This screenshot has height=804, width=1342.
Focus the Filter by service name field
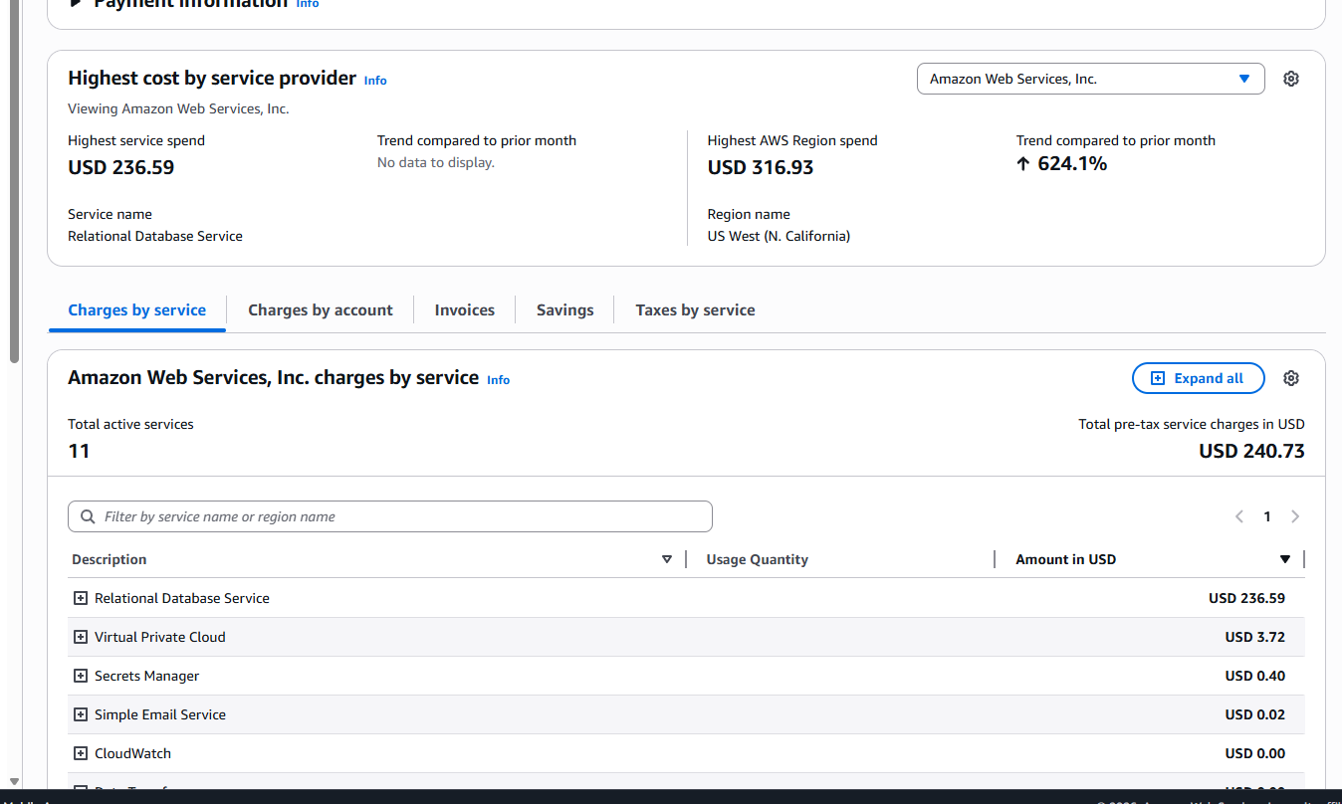coord(390,516)
